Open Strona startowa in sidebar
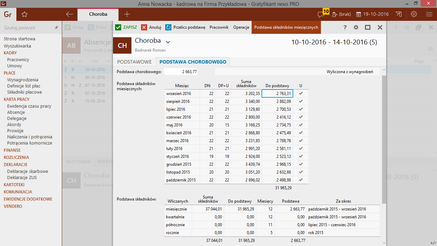Image resolution: width=437 pixels, height=246 pixels. coord(19,39)
